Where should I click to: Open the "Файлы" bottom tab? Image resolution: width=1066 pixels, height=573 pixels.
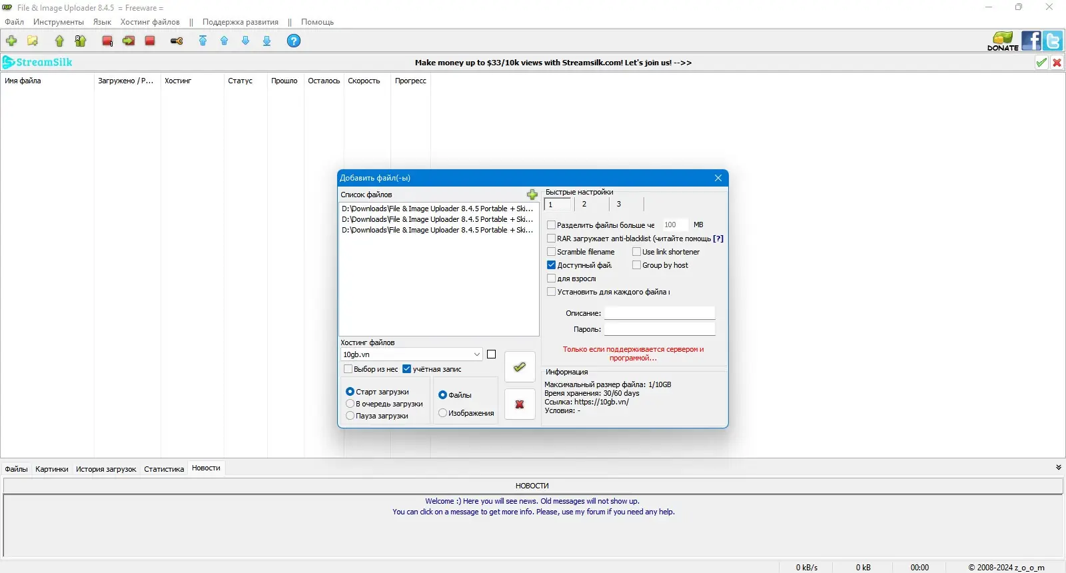tap(17, 469)
